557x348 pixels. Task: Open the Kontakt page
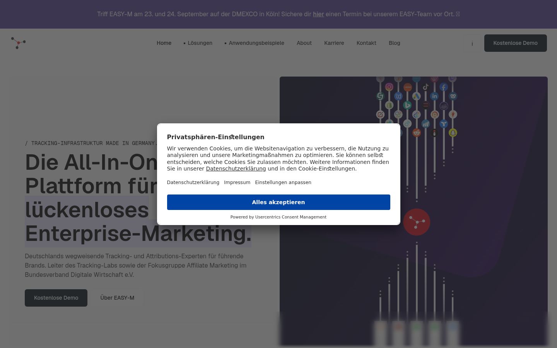[366, 43]
